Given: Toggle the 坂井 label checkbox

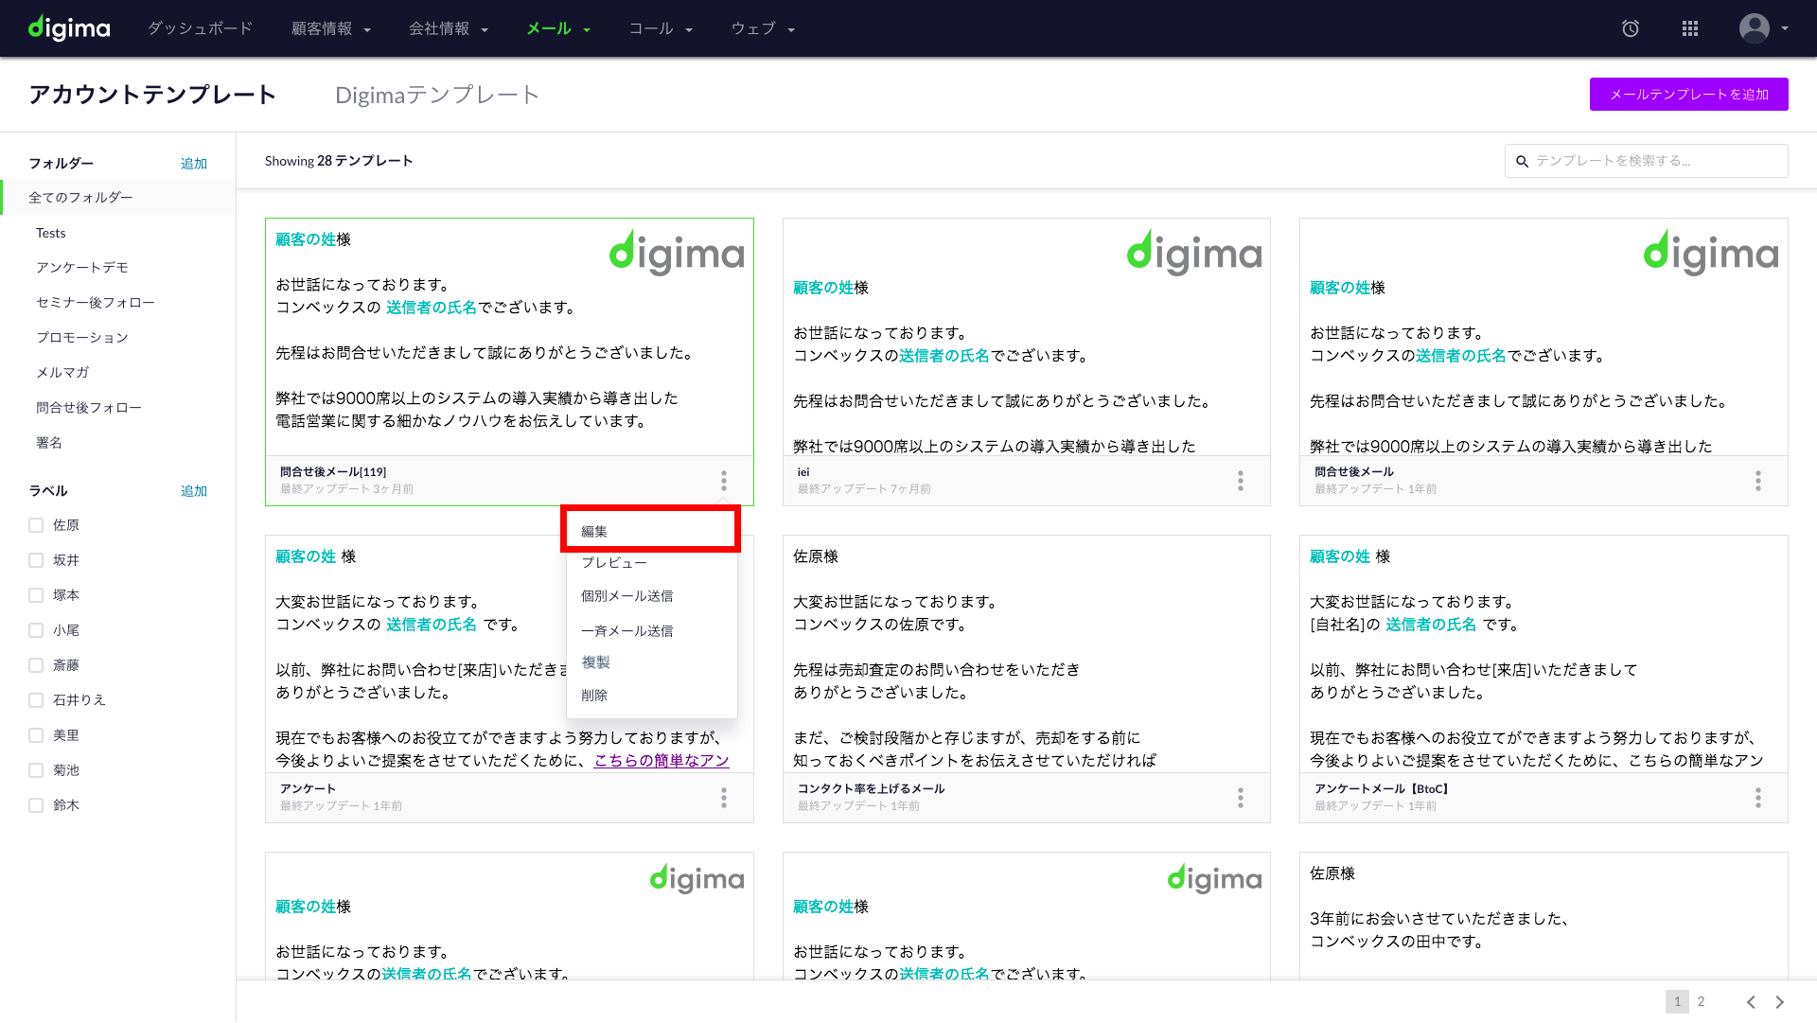Looking at the screenshot, I should pyautogui.click(x=36, y=560).
